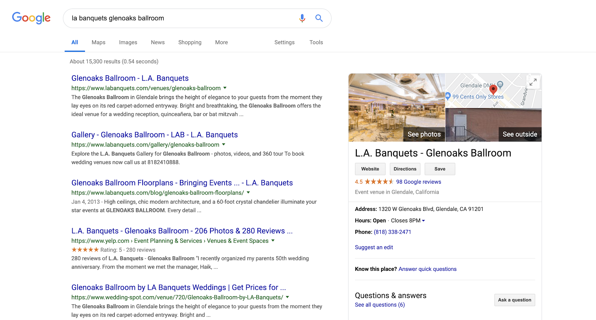Open dropdown arrow next to wedding-spot.com URL
Screen dimensions: 596x320
[x=287, y=297]
